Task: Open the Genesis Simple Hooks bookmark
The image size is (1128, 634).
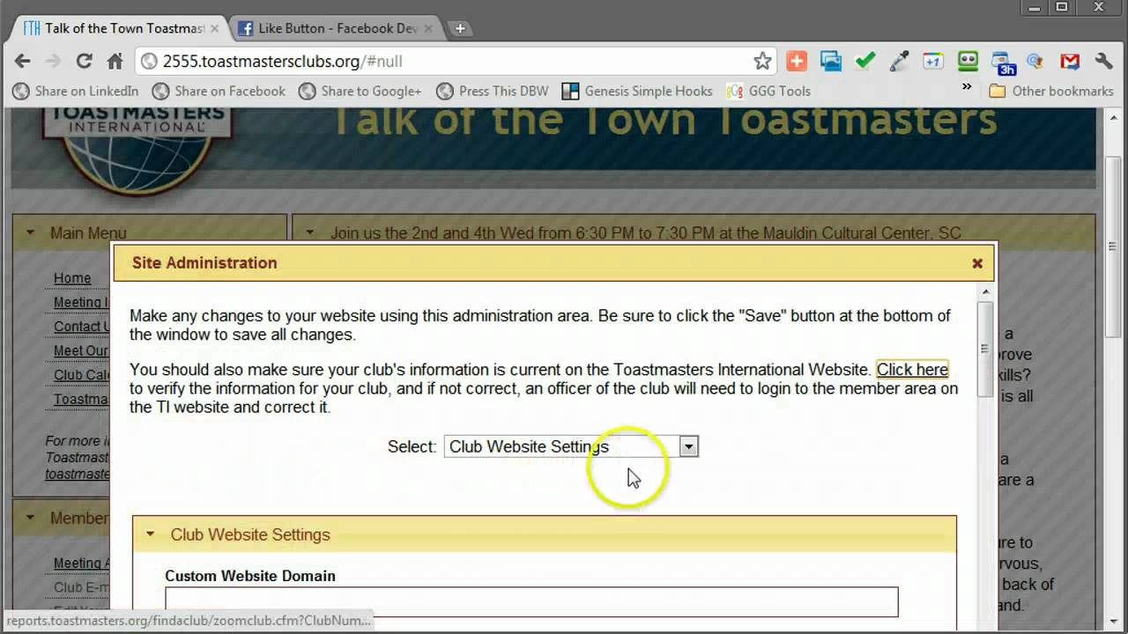Action: 637,91
